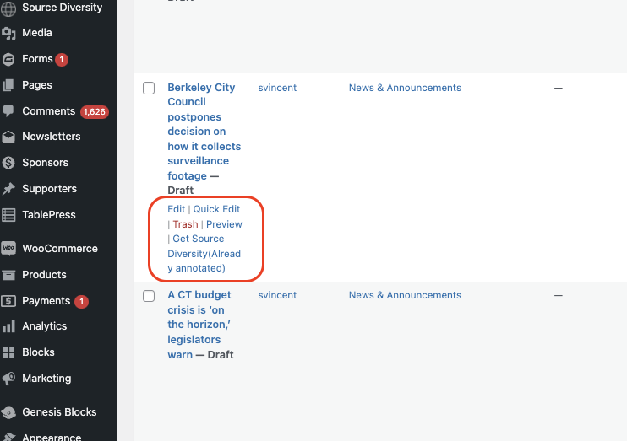Open Quick Edit for Berkeley post

click(216, 209)
